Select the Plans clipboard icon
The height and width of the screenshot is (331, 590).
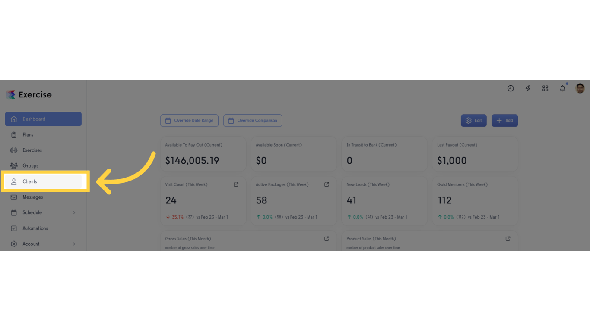pos(14,134)
